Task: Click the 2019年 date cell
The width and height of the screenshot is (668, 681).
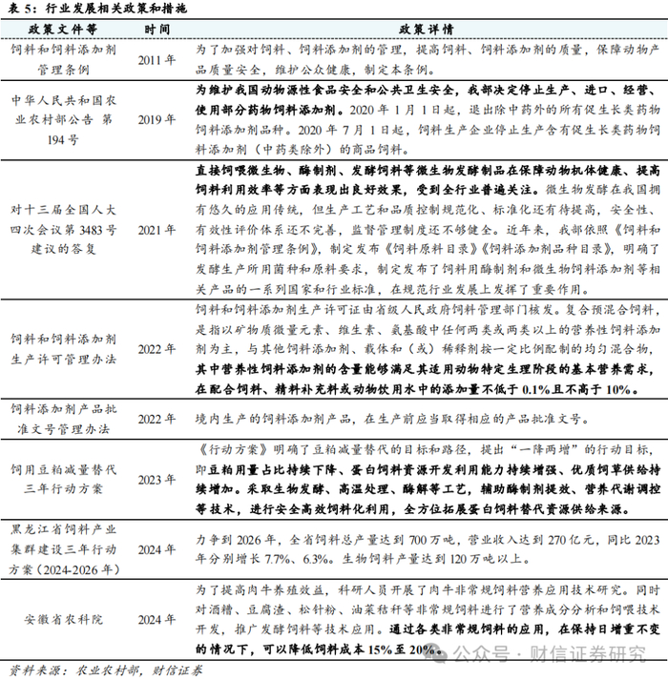Action: (157, 120)
